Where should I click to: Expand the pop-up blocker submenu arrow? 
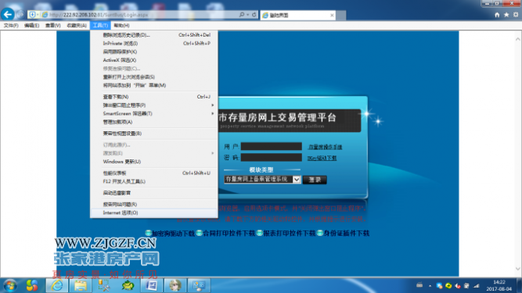(212, 105)
